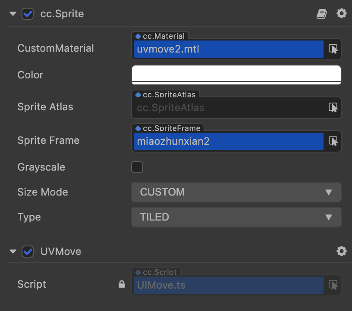Click the CustomMaterial asset picker icon
This screenshot has width=352, height=311.
click(x=333, y=49)
